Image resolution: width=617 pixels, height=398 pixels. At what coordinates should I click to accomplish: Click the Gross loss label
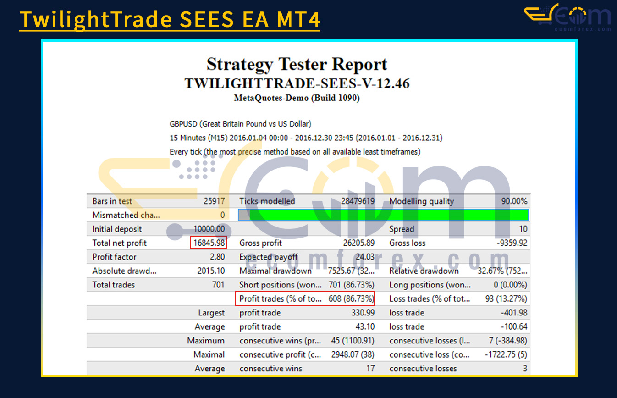coord(407,243)
